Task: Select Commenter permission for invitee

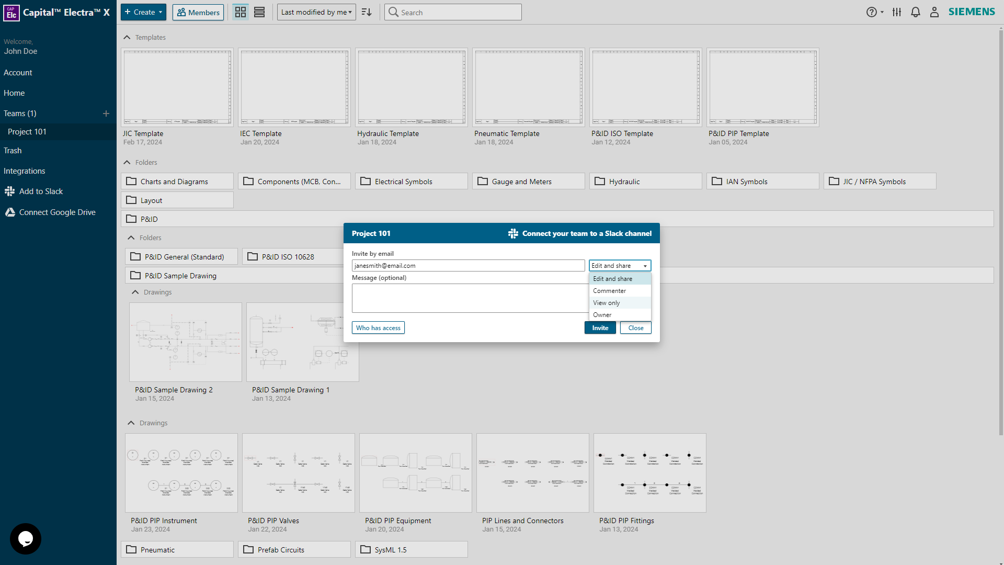Action: pyautogui.click(x=609, y=290)
